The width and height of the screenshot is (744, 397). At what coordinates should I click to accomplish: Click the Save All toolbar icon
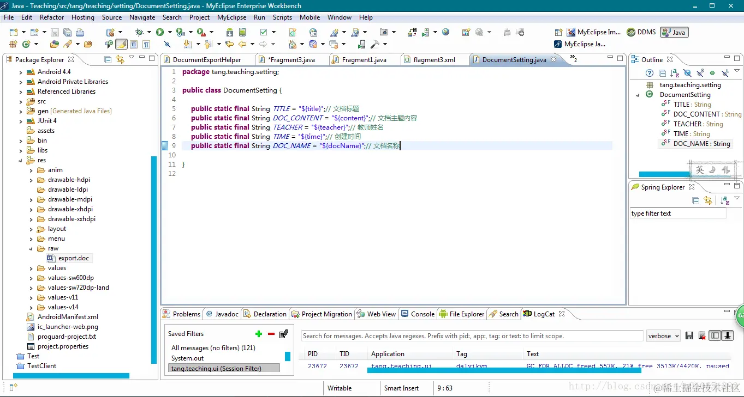pyautogui.click(x=67, y=32)
